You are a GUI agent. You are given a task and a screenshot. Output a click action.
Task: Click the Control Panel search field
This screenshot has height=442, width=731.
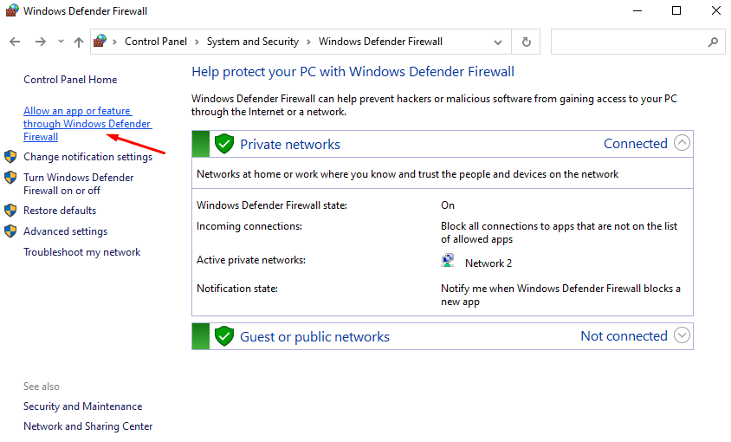coord(628,42)
